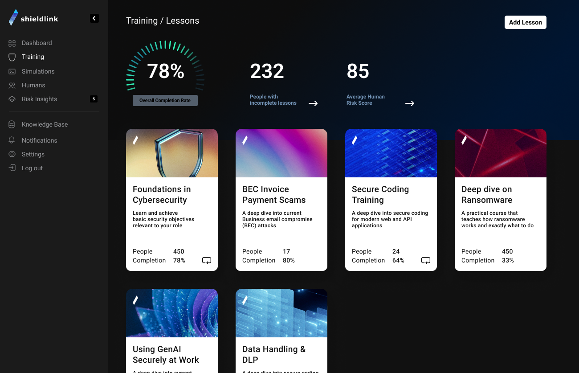This screenshot has height=373, width=579.
Task: Click the Knowledge Base database icon
Action: 12,124
